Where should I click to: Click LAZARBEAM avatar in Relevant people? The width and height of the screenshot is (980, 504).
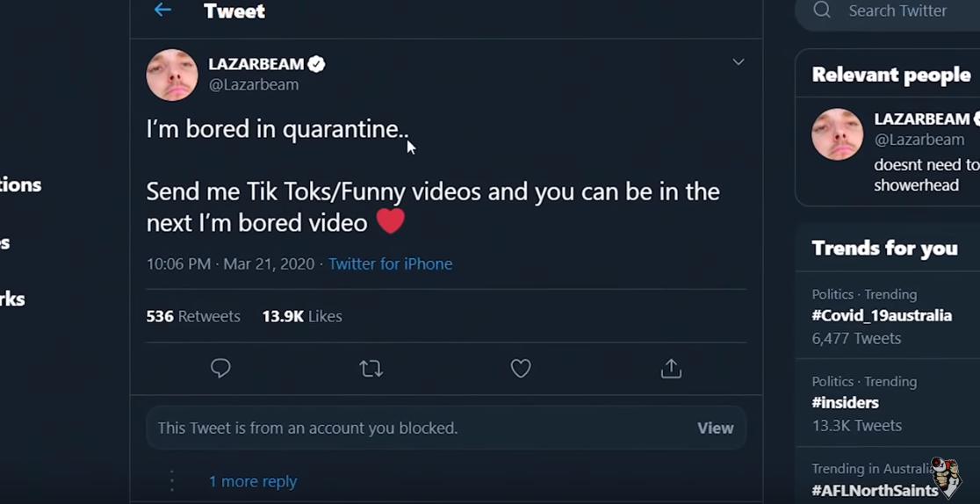point(838,134)
